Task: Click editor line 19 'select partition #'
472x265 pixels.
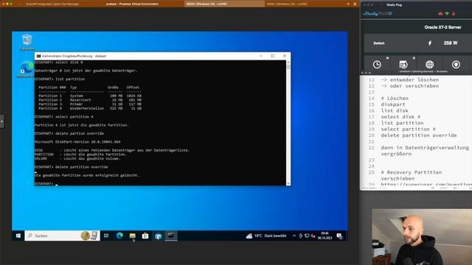Action: [408, 129]
